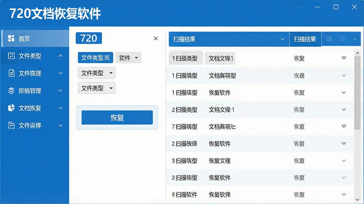Select 恢复软件 text in third result row
Viewport: 364px width, 204px height.
pos(220,92)
